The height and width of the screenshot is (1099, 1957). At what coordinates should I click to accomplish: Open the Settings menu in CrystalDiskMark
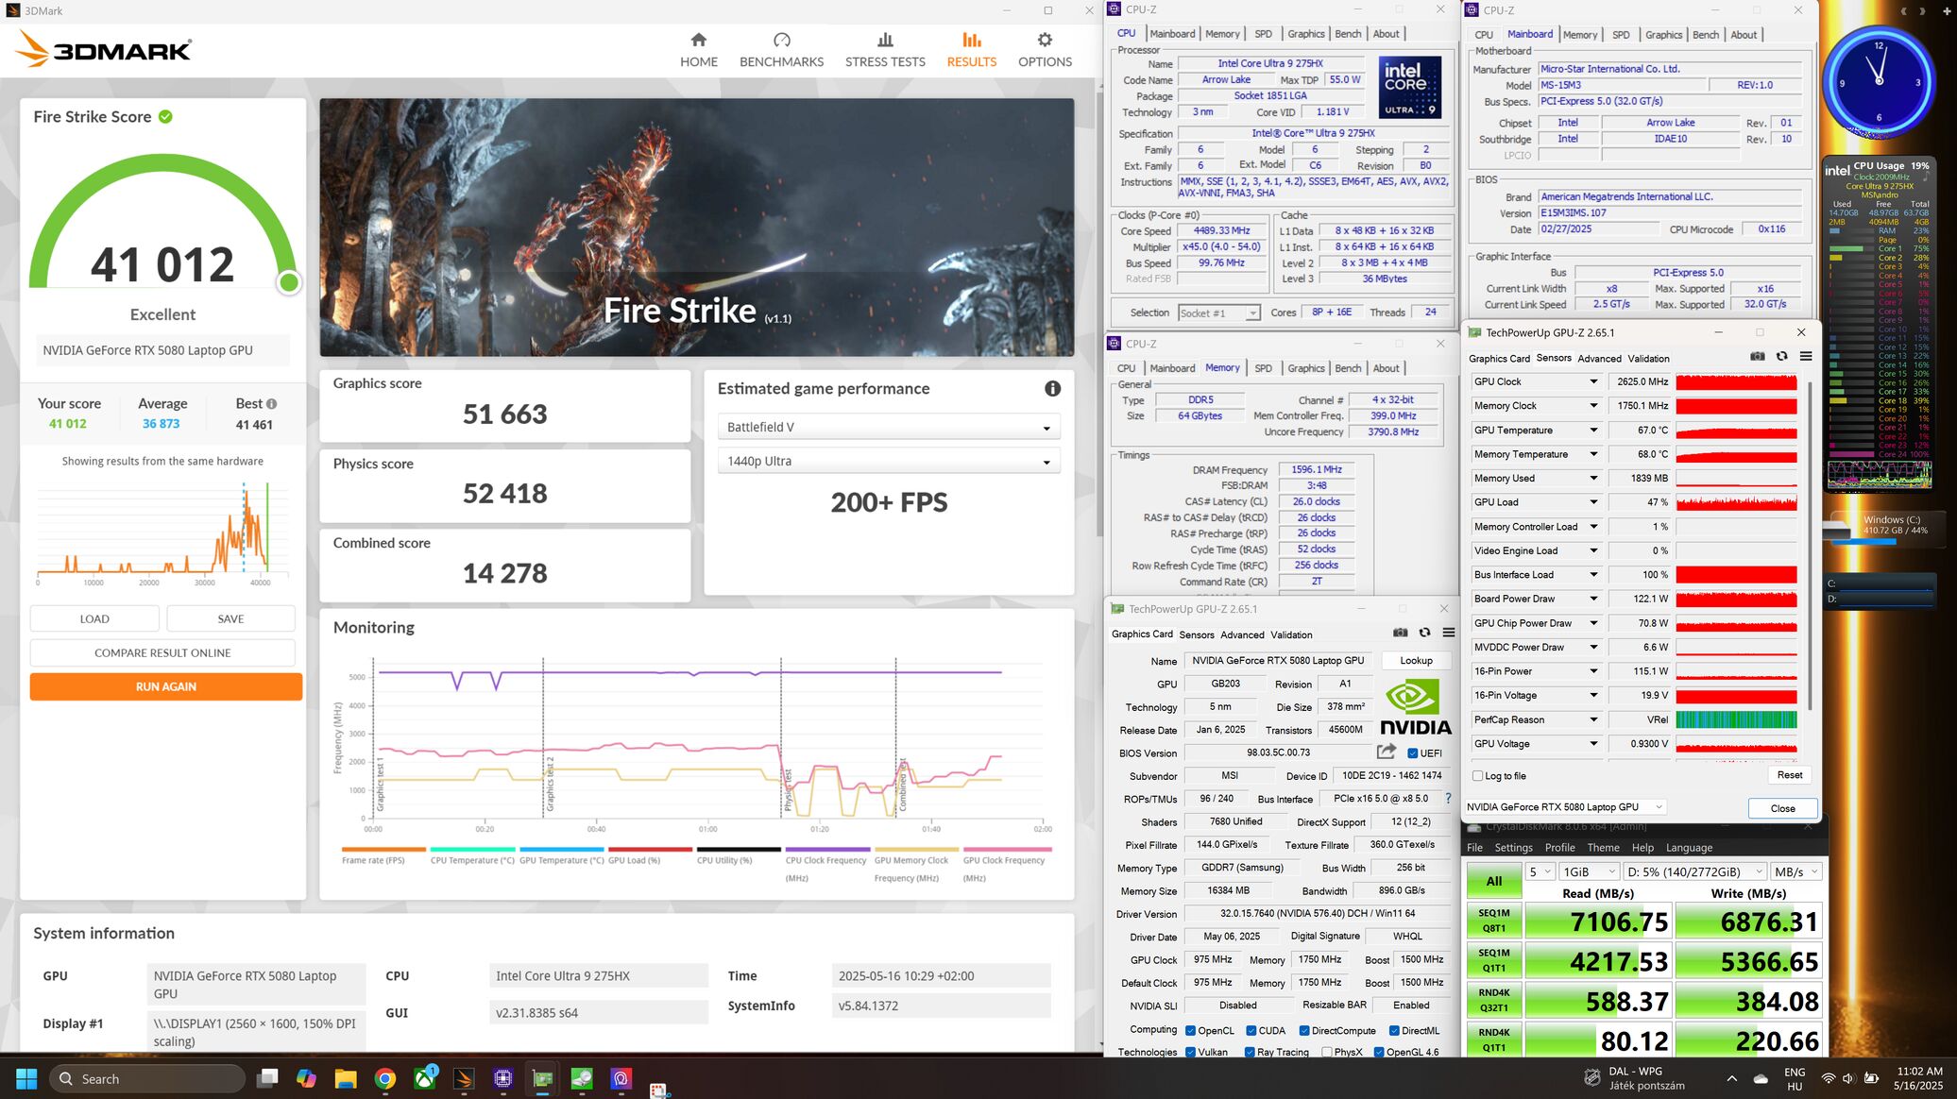pos(1513,848)
